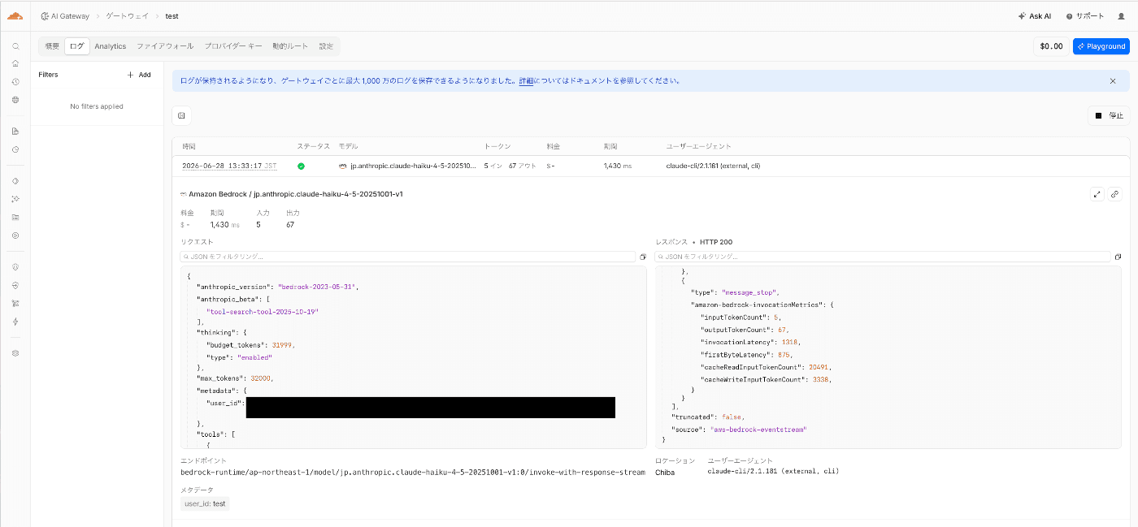Click the jp.anthropic.claude-haiku model cell in log row
This screenshot has width=1138, height=527.
[x=406, y=166]
